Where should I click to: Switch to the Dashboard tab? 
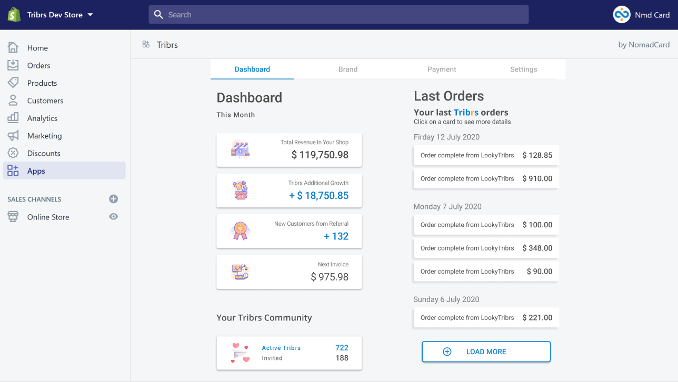pos(252,69)
